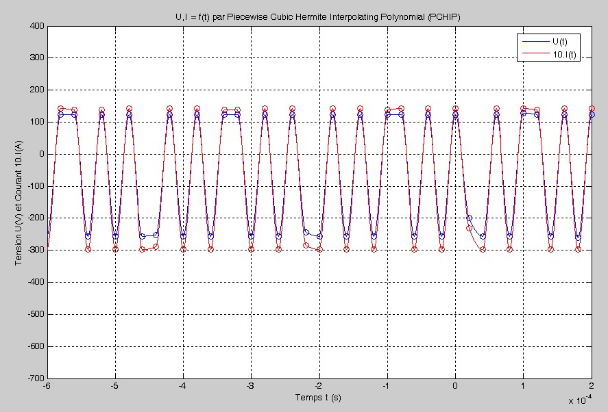Image resolution: width=608 pixels, height=412 pixels.
Task: Select the '10.I(t)' legend entry text
Action: click(564, 54)
